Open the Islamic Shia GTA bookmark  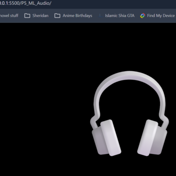pos(120,16)
